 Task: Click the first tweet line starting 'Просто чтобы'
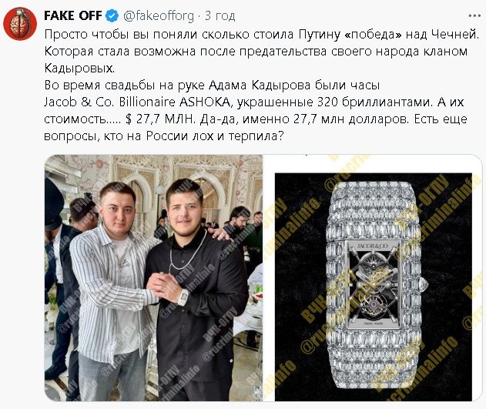point(262,34)
